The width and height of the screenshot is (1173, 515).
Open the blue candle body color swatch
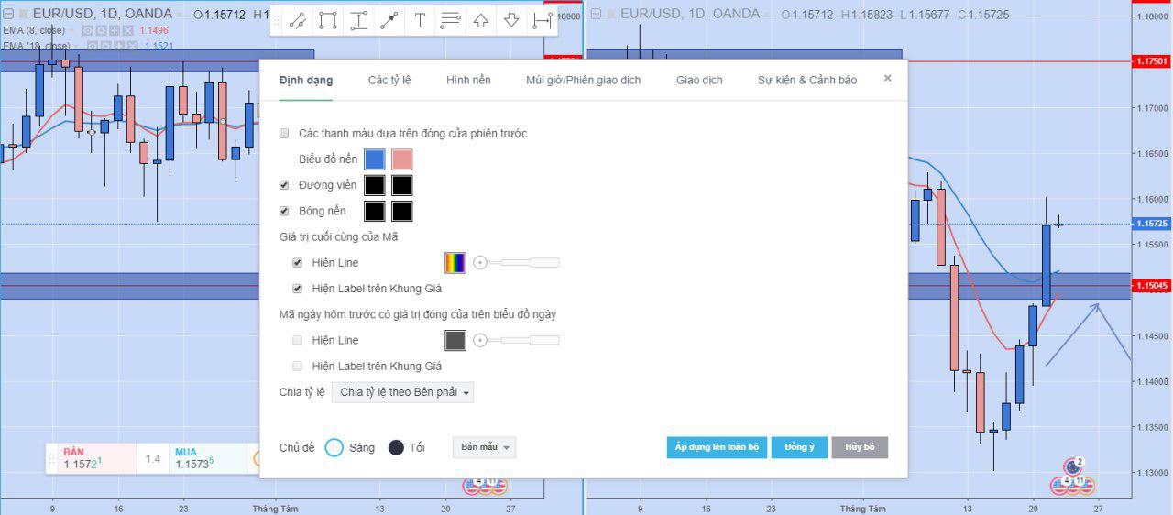tap(375, 159)
